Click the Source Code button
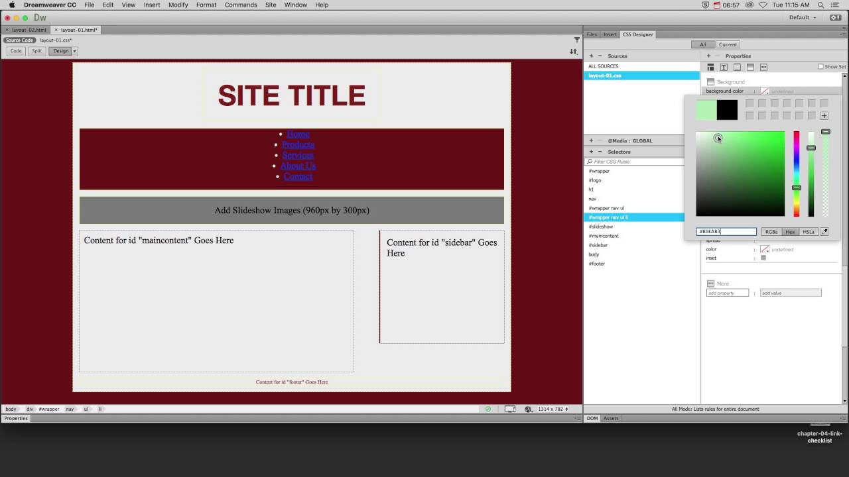This screenshot has height=477, width=849. tap(19, 40)
